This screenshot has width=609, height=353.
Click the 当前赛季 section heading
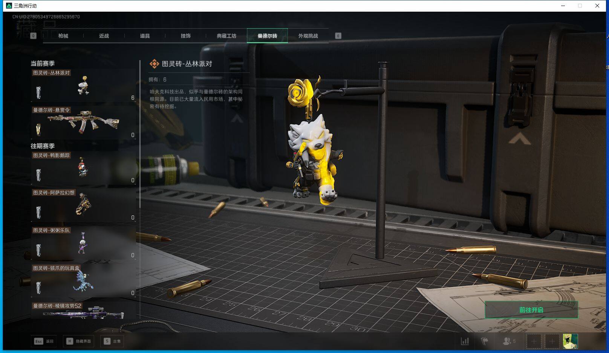(43, 63)
